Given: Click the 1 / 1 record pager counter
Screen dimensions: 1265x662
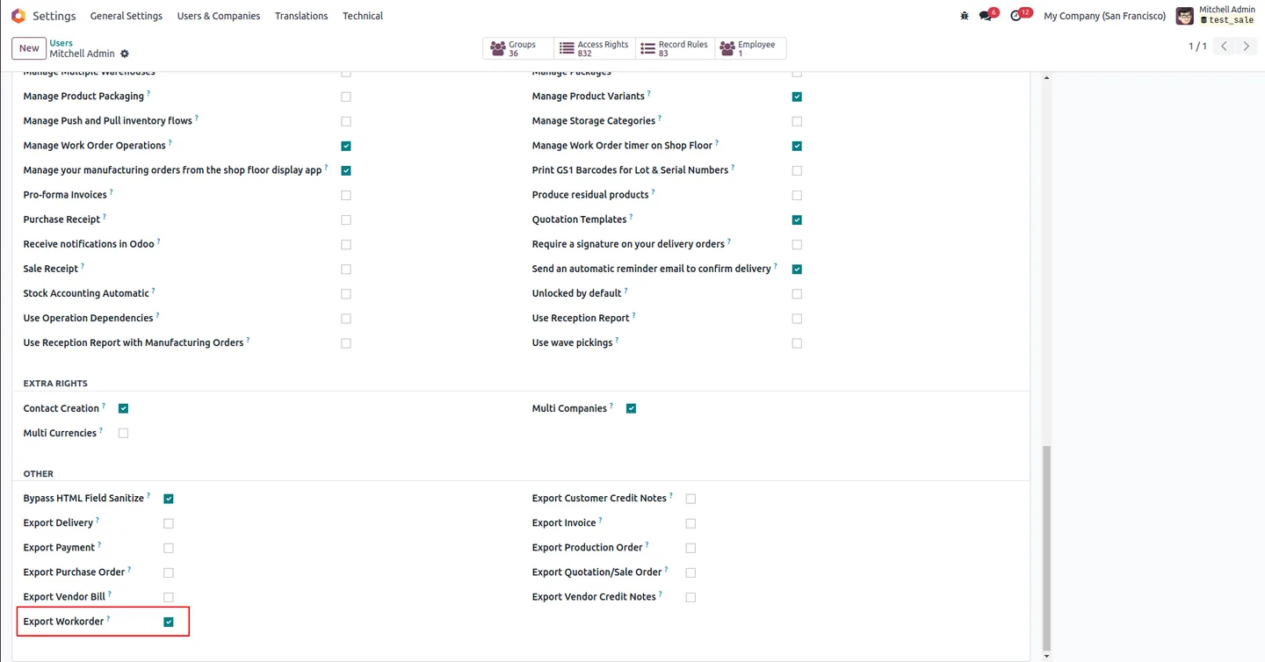Looking at the screenshot, I should coord(1197,47).
